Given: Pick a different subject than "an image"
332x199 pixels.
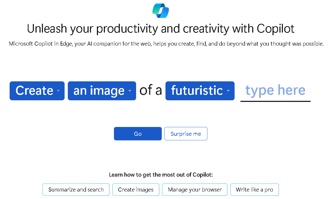Looking at the screenshot, I should [102, 91].
